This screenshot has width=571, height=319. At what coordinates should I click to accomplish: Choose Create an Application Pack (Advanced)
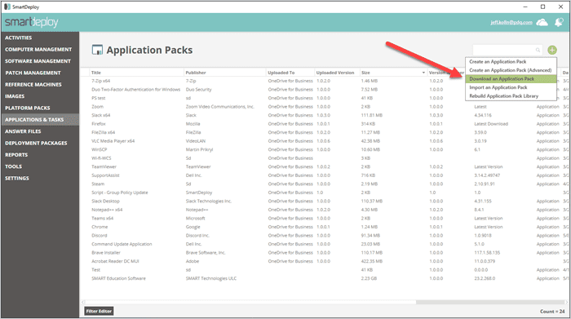pos(510,70)
